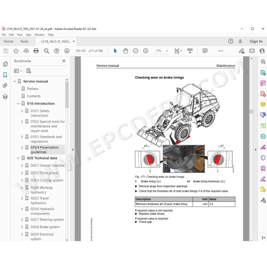Collapse the right tools pane bottom arrow

point(264,237)
